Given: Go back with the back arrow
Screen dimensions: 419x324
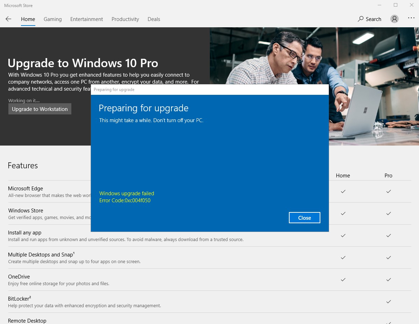Looking at the screenshot, I should pyautogui.click(x=8, y=19).
